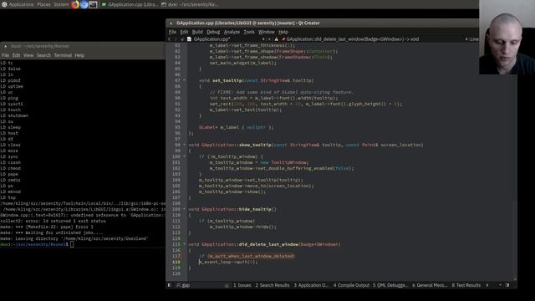
Task: Open the 2 Search Results pane
Action: [273, 285]
